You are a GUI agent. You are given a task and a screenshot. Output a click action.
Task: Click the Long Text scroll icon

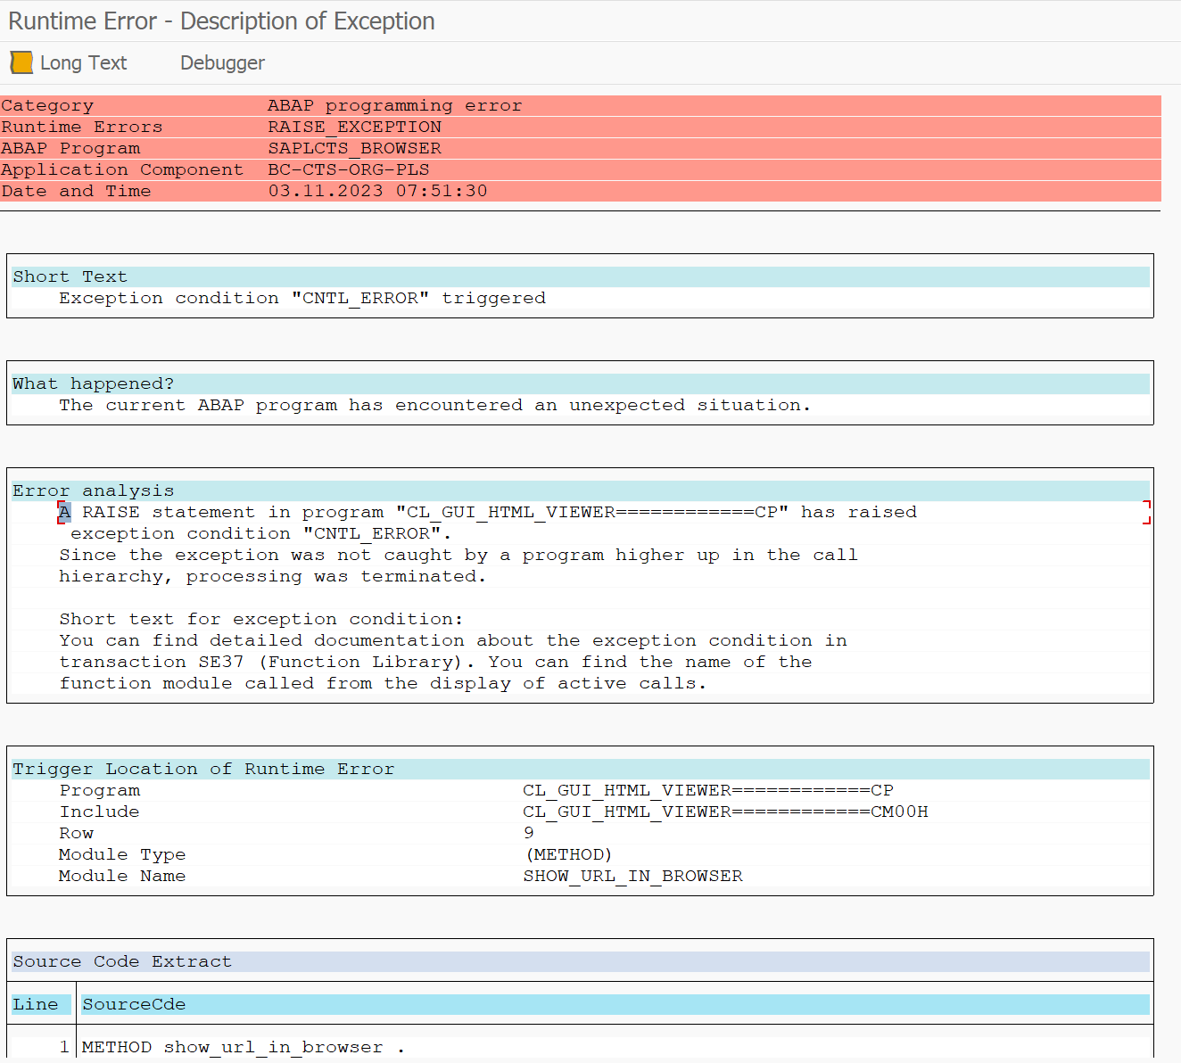click(21, 62)
